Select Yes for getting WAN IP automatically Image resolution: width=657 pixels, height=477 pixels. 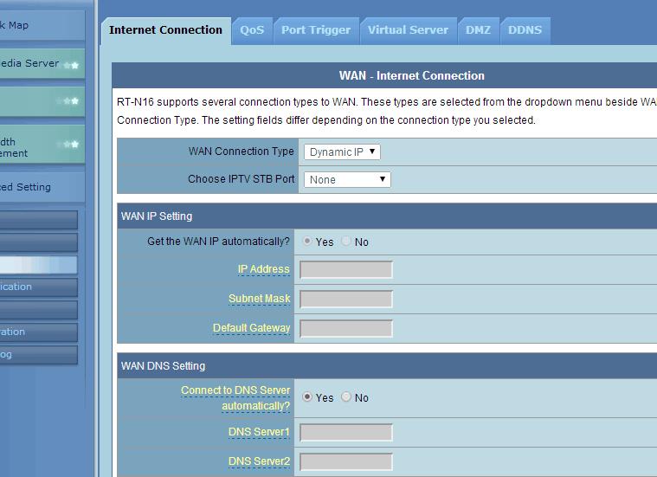pyautogui.click(x=307, y=242)
